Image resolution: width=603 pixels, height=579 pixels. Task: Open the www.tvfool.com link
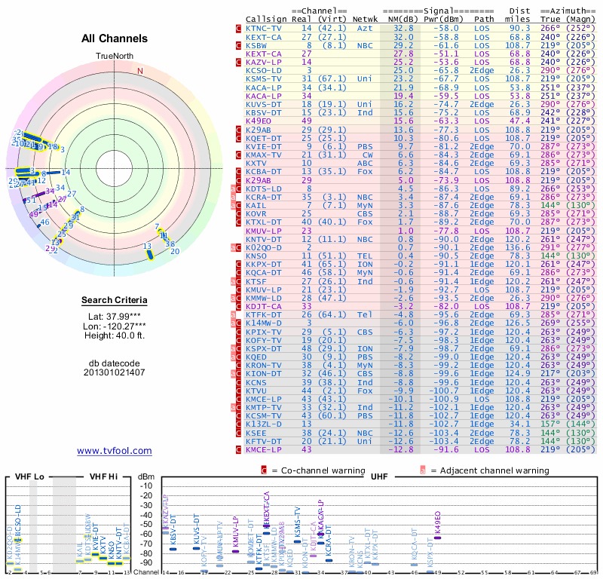click(114, 451)
